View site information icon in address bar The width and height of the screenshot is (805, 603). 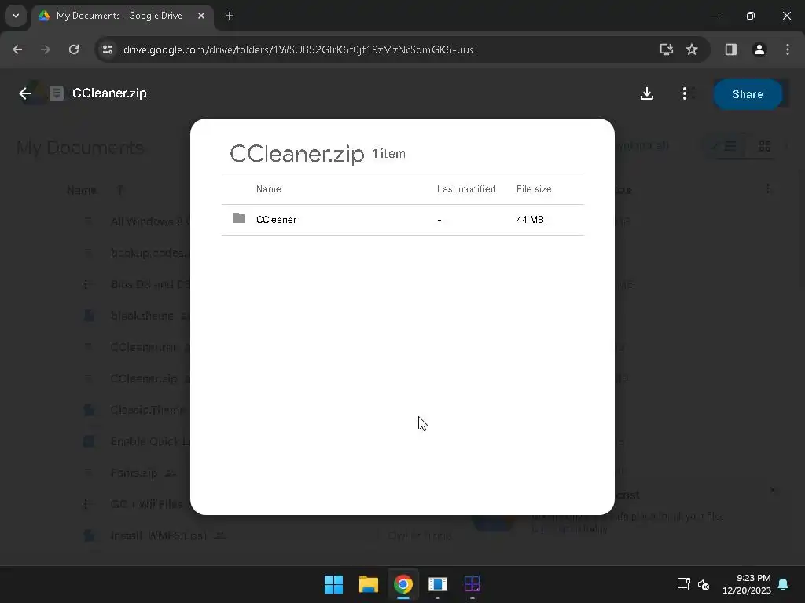108,49
